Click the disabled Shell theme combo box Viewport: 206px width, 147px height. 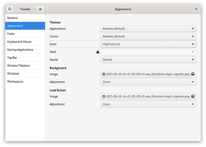point(148,52)
